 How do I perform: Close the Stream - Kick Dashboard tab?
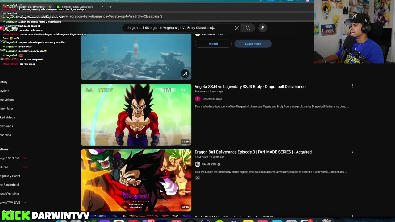[x=102, y=7]
